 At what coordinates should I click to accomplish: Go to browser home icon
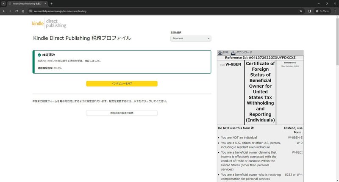[23, 11]
